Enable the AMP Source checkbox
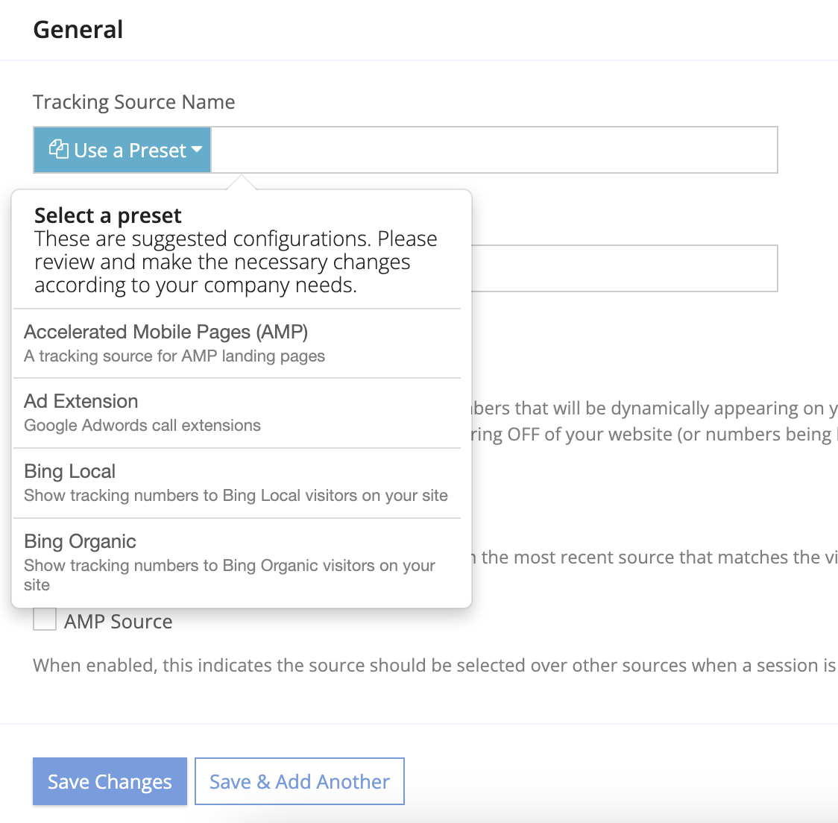Viewport: 838px width, 823px height. coord(45,619)
